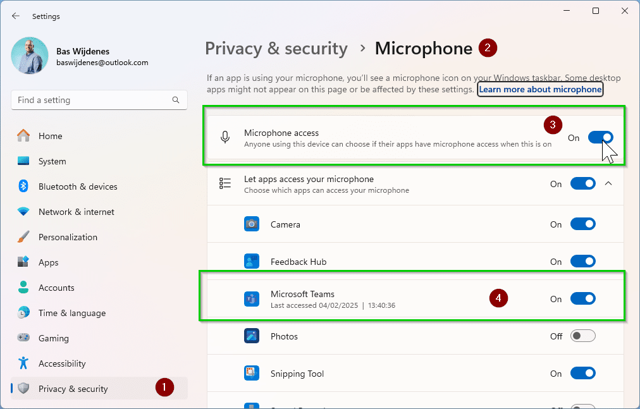Disable microphone access for Microsoft Teams
Image resolution: width=640 pixels, height=409 pixels.
pos(582,299)
